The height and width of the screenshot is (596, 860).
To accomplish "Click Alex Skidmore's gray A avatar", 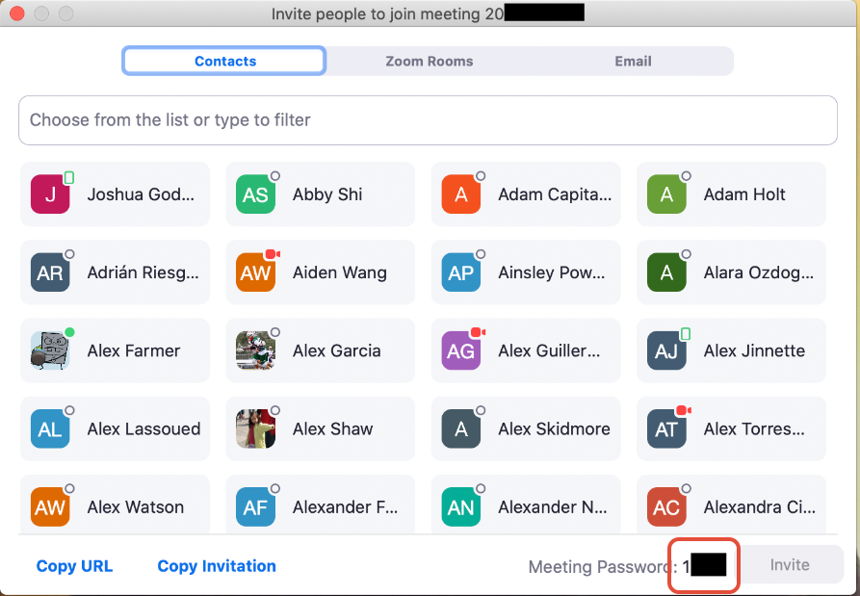I will tap(461, 428).
